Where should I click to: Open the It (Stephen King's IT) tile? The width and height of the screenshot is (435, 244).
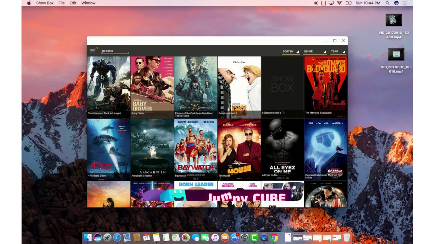[x=283, y=87]
